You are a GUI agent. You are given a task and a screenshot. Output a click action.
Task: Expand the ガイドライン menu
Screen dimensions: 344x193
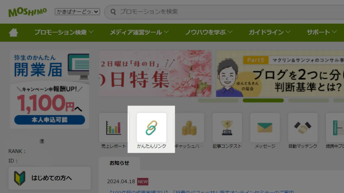point(269,33)
